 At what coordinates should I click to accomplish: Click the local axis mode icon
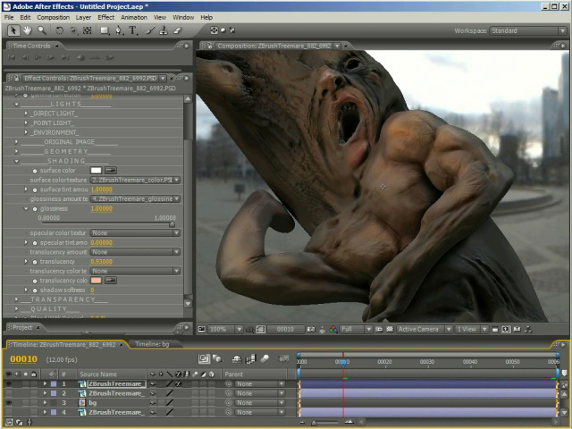click(x=214, y=30)
